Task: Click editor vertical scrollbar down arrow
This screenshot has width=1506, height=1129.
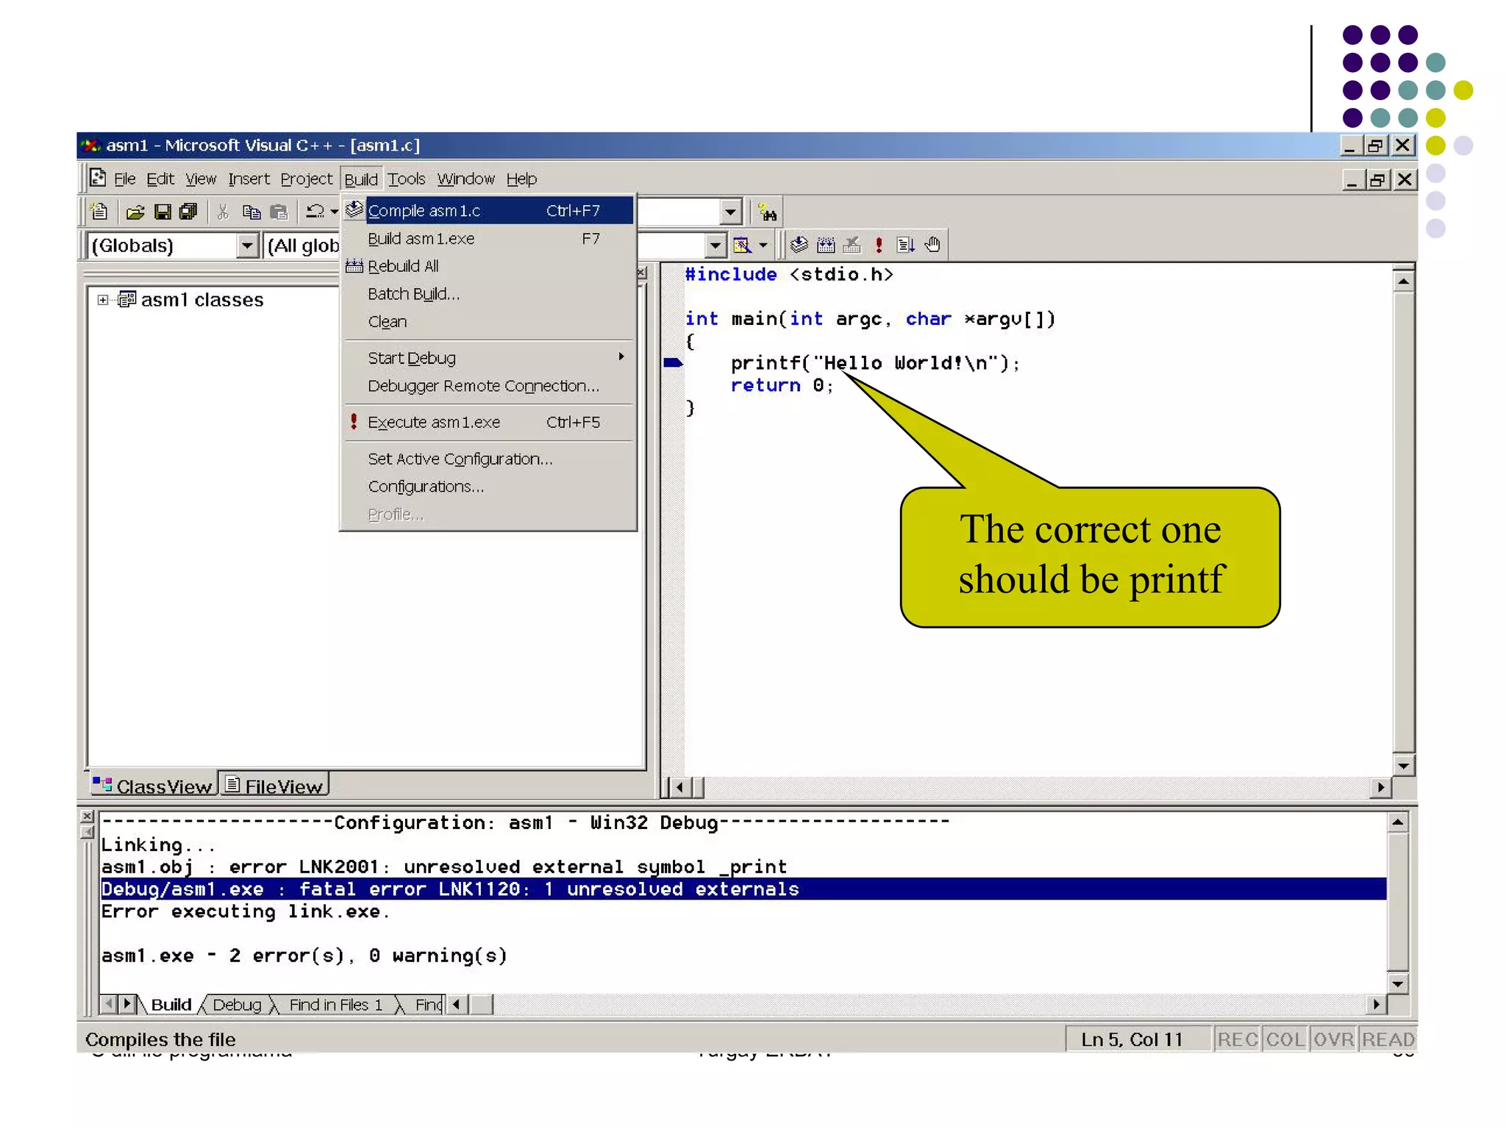Action: 1403,766
